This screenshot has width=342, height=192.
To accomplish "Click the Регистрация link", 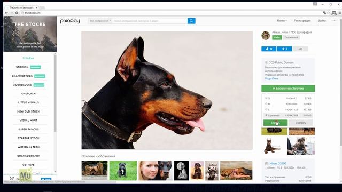I will pyautogui.click(x=302, y=21).
